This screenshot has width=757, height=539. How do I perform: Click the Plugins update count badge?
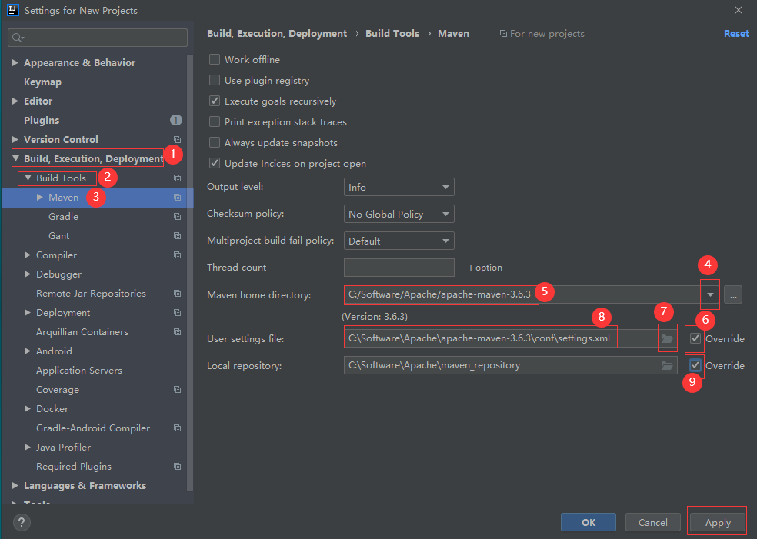pyautogui.click(x=176, y=121)
